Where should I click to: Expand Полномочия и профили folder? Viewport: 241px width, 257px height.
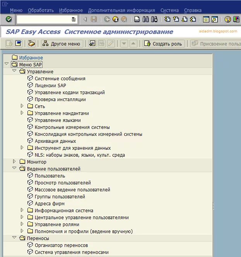[x=22, y=231]
